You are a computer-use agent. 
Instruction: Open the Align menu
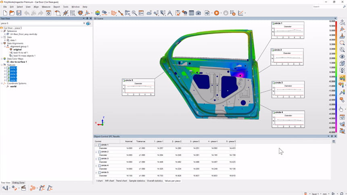tap(36, 7)
